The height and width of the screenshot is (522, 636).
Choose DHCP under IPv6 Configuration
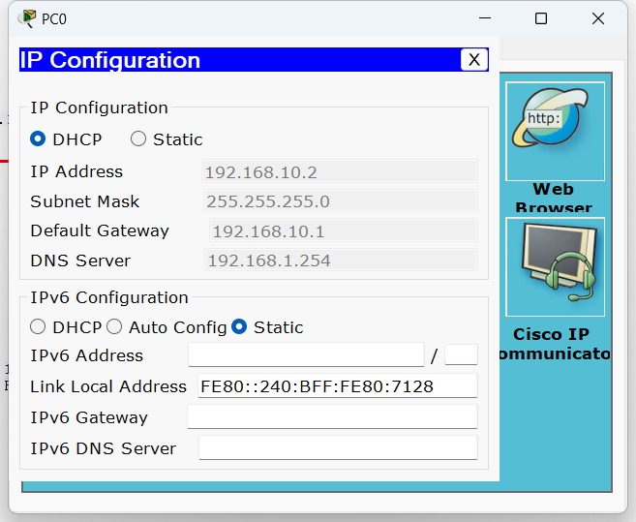pos(38,327)
